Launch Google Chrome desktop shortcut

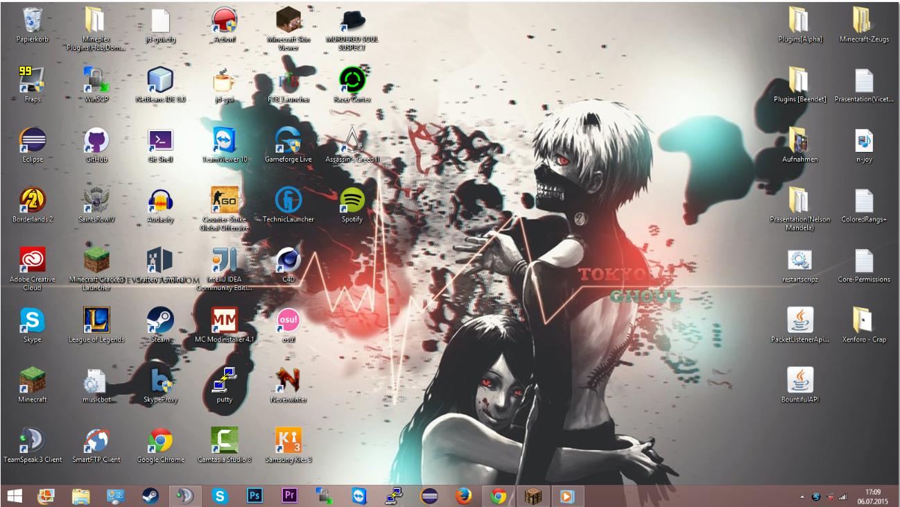click(160, 446)
